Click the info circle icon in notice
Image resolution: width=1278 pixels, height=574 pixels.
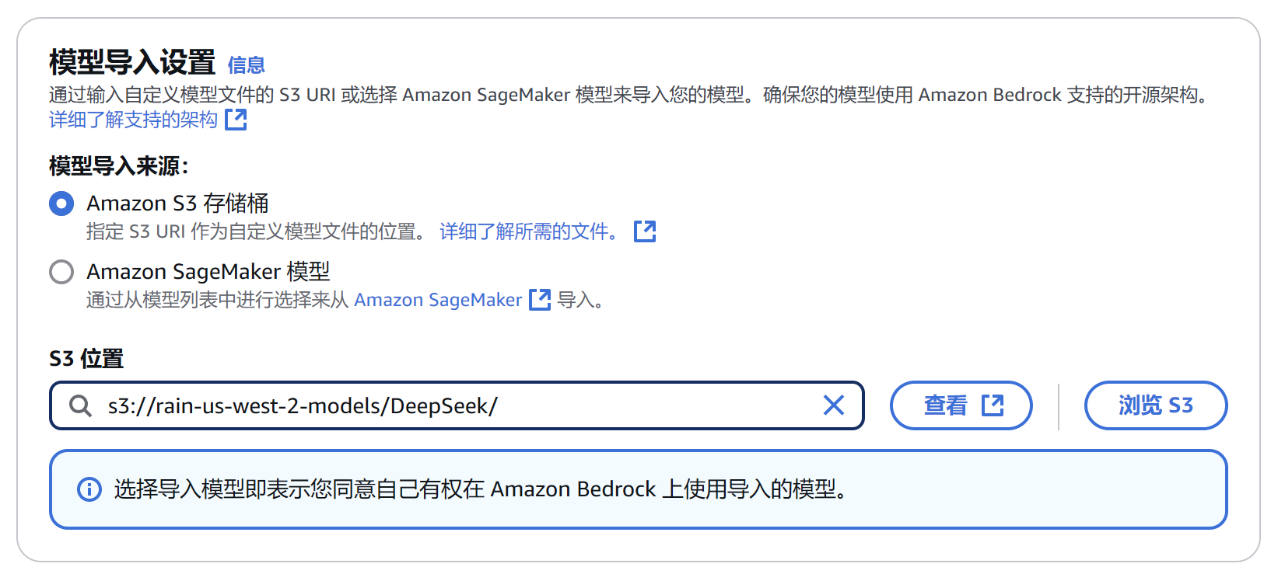coord(89,489)
